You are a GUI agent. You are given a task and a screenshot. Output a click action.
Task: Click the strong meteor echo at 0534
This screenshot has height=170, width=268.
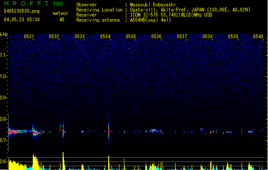[109, 131]
